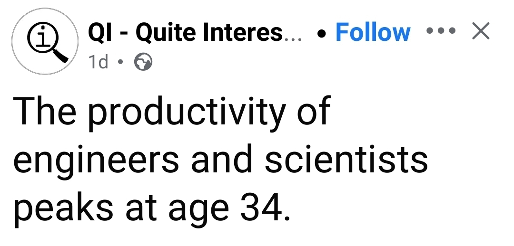Click the globe public audience icon
Screen dimensions: 514x246
144,62
